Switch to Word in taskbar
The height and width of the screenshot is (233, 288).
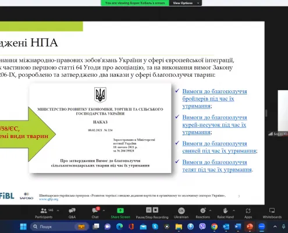(238, 227)
